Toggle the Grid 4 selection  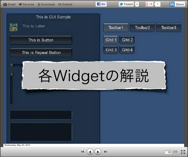pyautogui.click(x=127, y=50)
